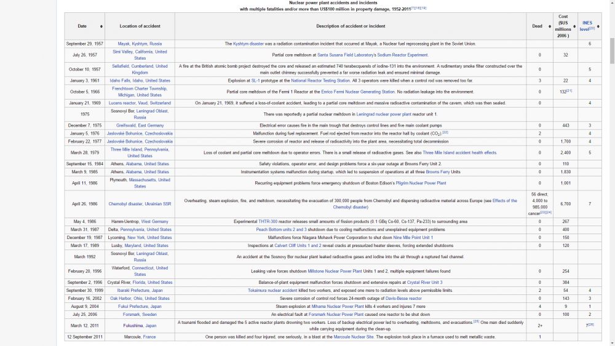Viewport: 615px width, 346px height.
Task: Open the Frenchtown Charter Township link
Action: tap(140, 89)
